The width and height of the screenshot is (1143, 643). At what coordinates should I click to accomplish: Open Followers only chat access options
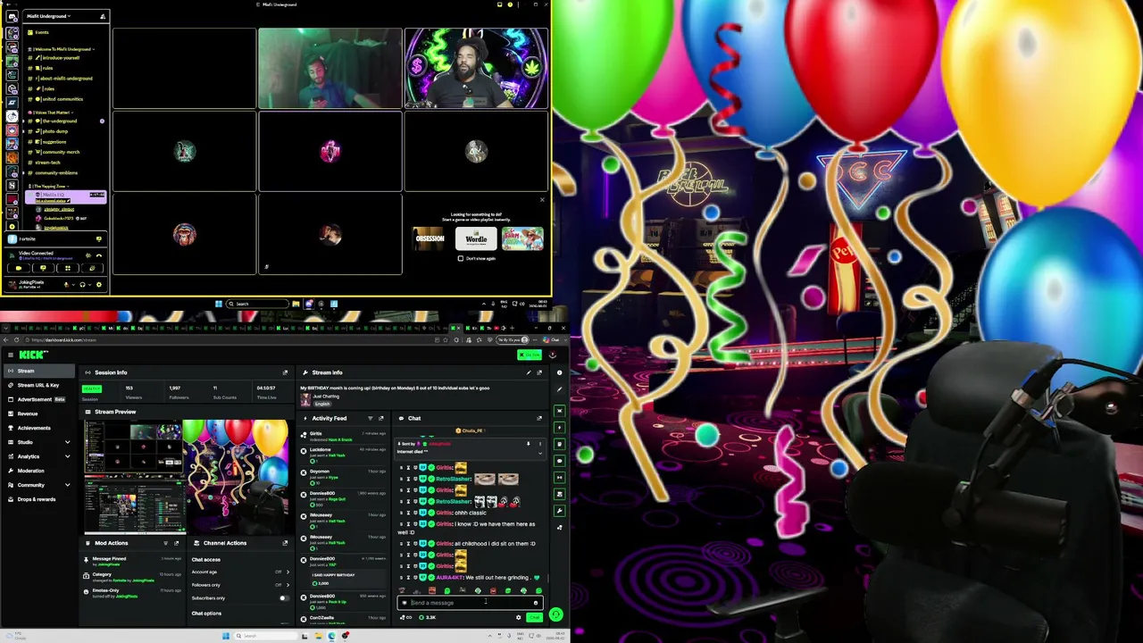(242, 585)
